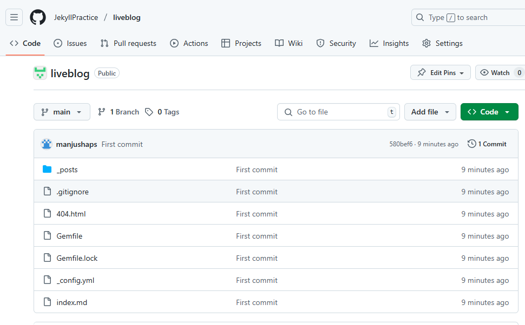
Task: Click the pin icon in Edit Pins
Action: [422, 72]
